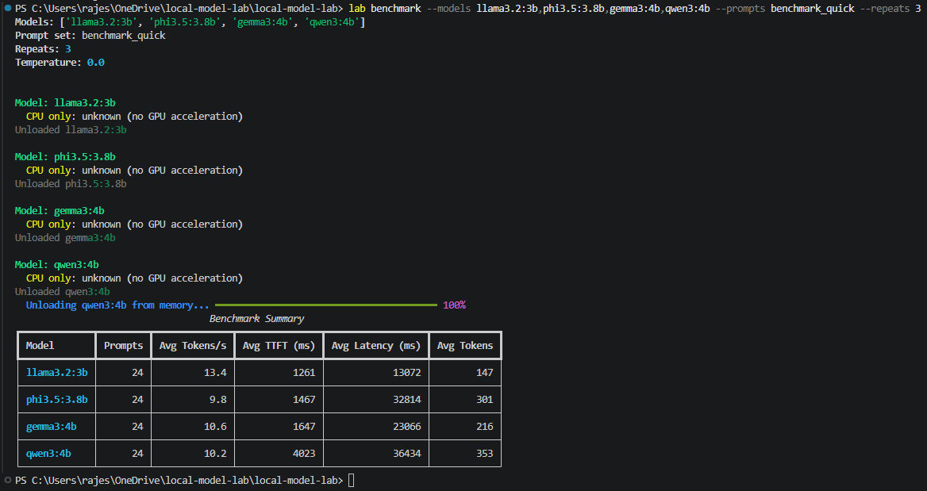Screen dimensions: 927x491
Task: Click the 'Repeats: 3' output line
Action: (x=43, y=49)
